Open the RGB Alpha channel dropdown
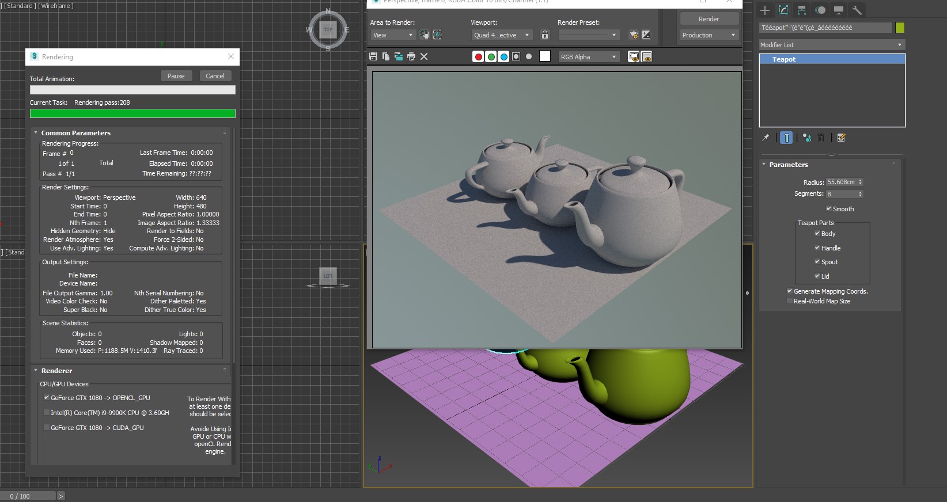Viewport: 947px width, 502px height. [589, 57]
